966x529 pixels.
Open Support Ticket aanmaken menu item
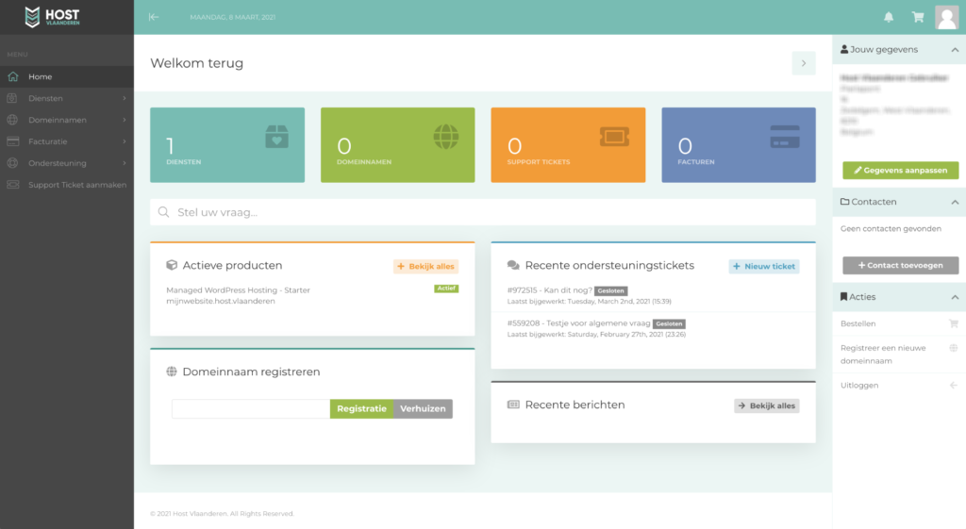[x=76, y=185]
